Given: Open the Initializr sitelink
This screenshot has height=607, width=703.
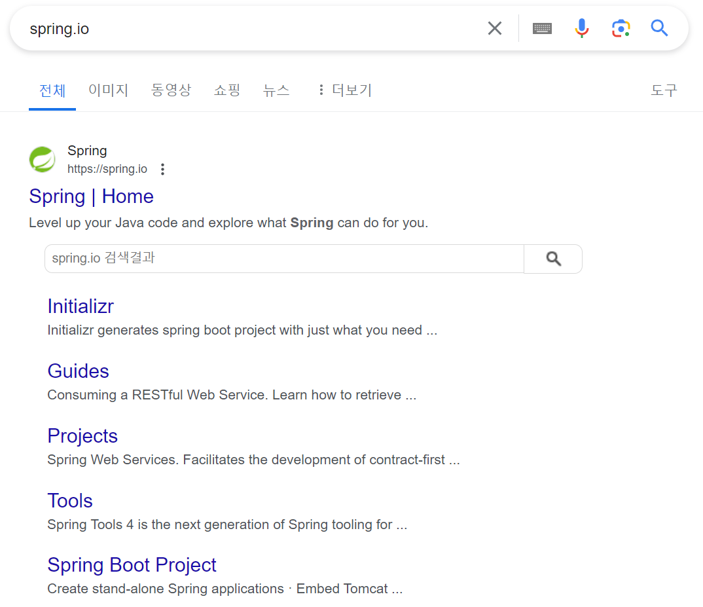Looking at the screenshot, I should point(81,306).
